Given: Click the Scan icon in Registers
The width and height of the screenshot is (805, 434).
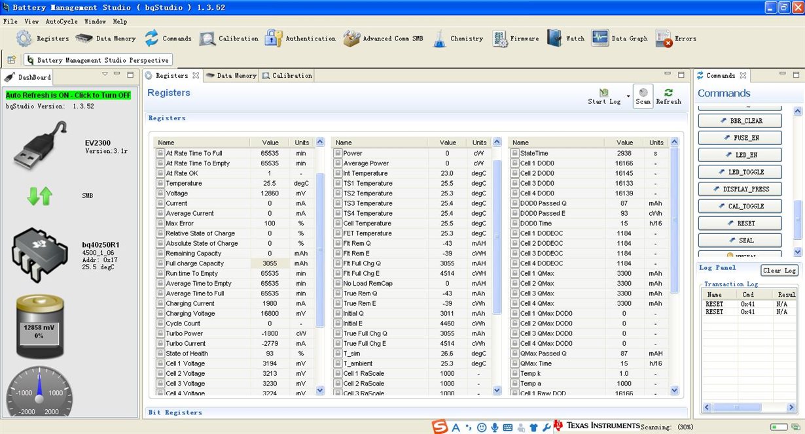Looking at the screenshot, I should [x=643, y=96].
